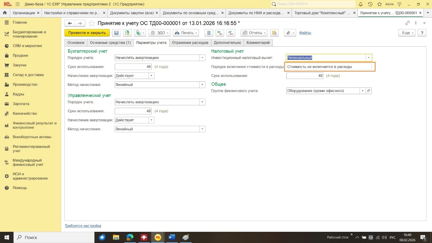432x243 pixels.
Task: Open notifications bell icon in title bar
Action: click(x=361, y=4)
